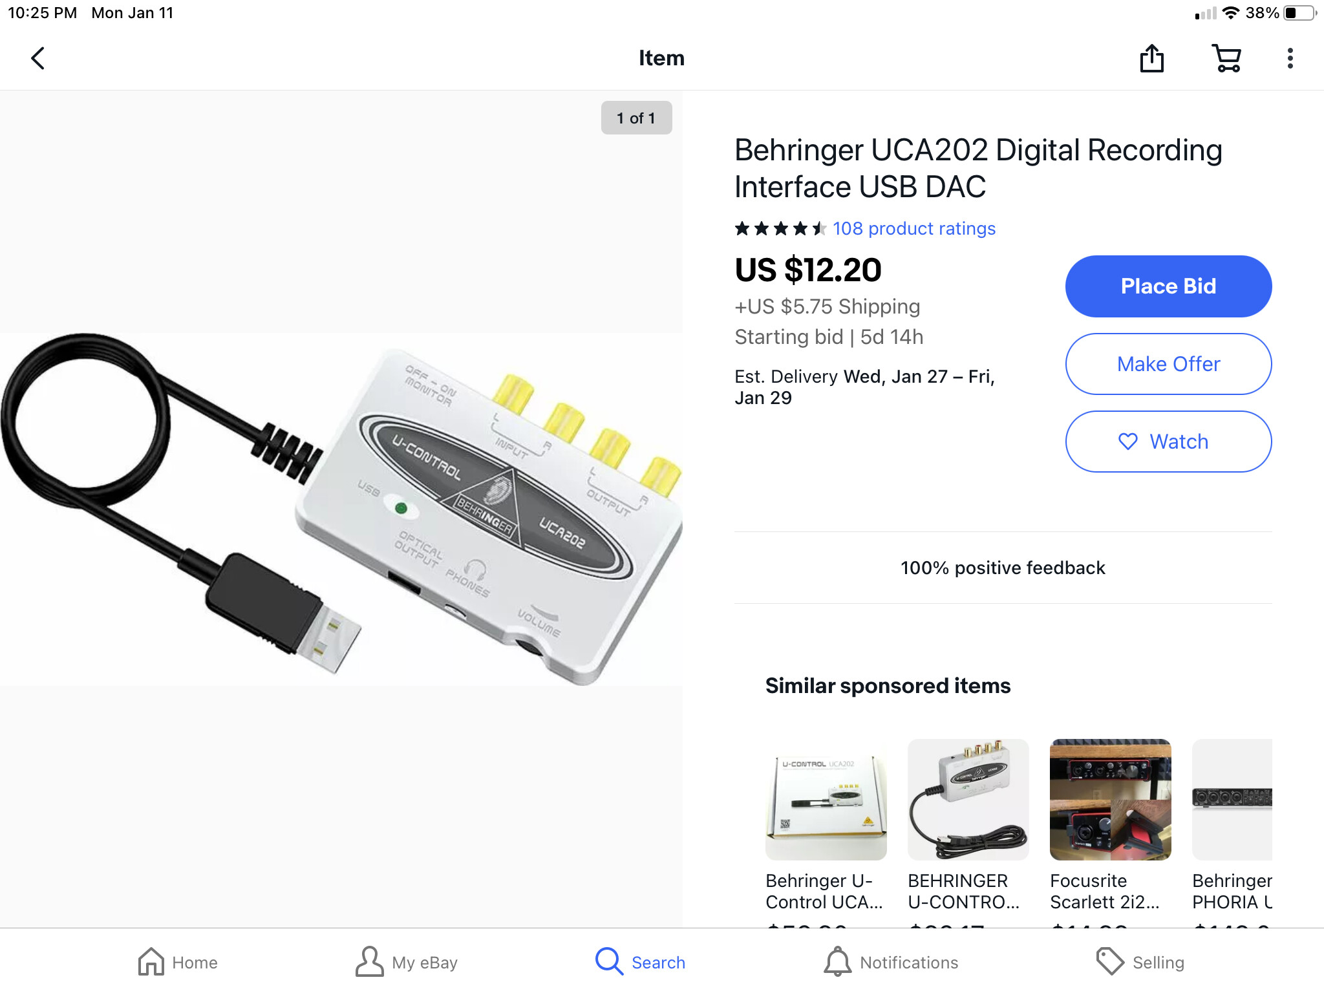This screenshot has height=993, width=1324.
Task: Tap the star rating icons
Action: point(780,228)
